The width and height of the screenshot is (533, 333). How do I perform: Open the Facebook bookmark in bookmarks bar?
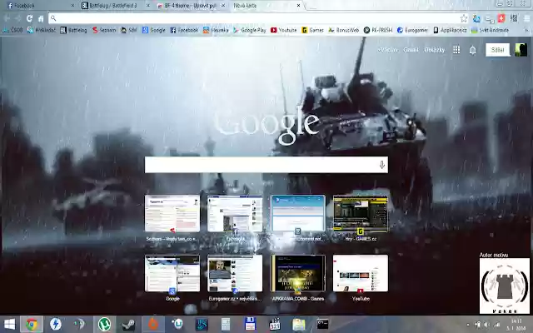(x=184, y=30)
